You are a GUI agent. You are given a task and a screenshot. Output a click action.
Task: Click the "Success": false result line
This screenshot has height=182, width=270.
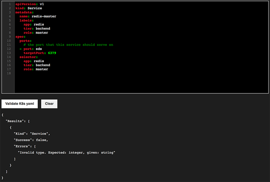[x=31, y=140]
